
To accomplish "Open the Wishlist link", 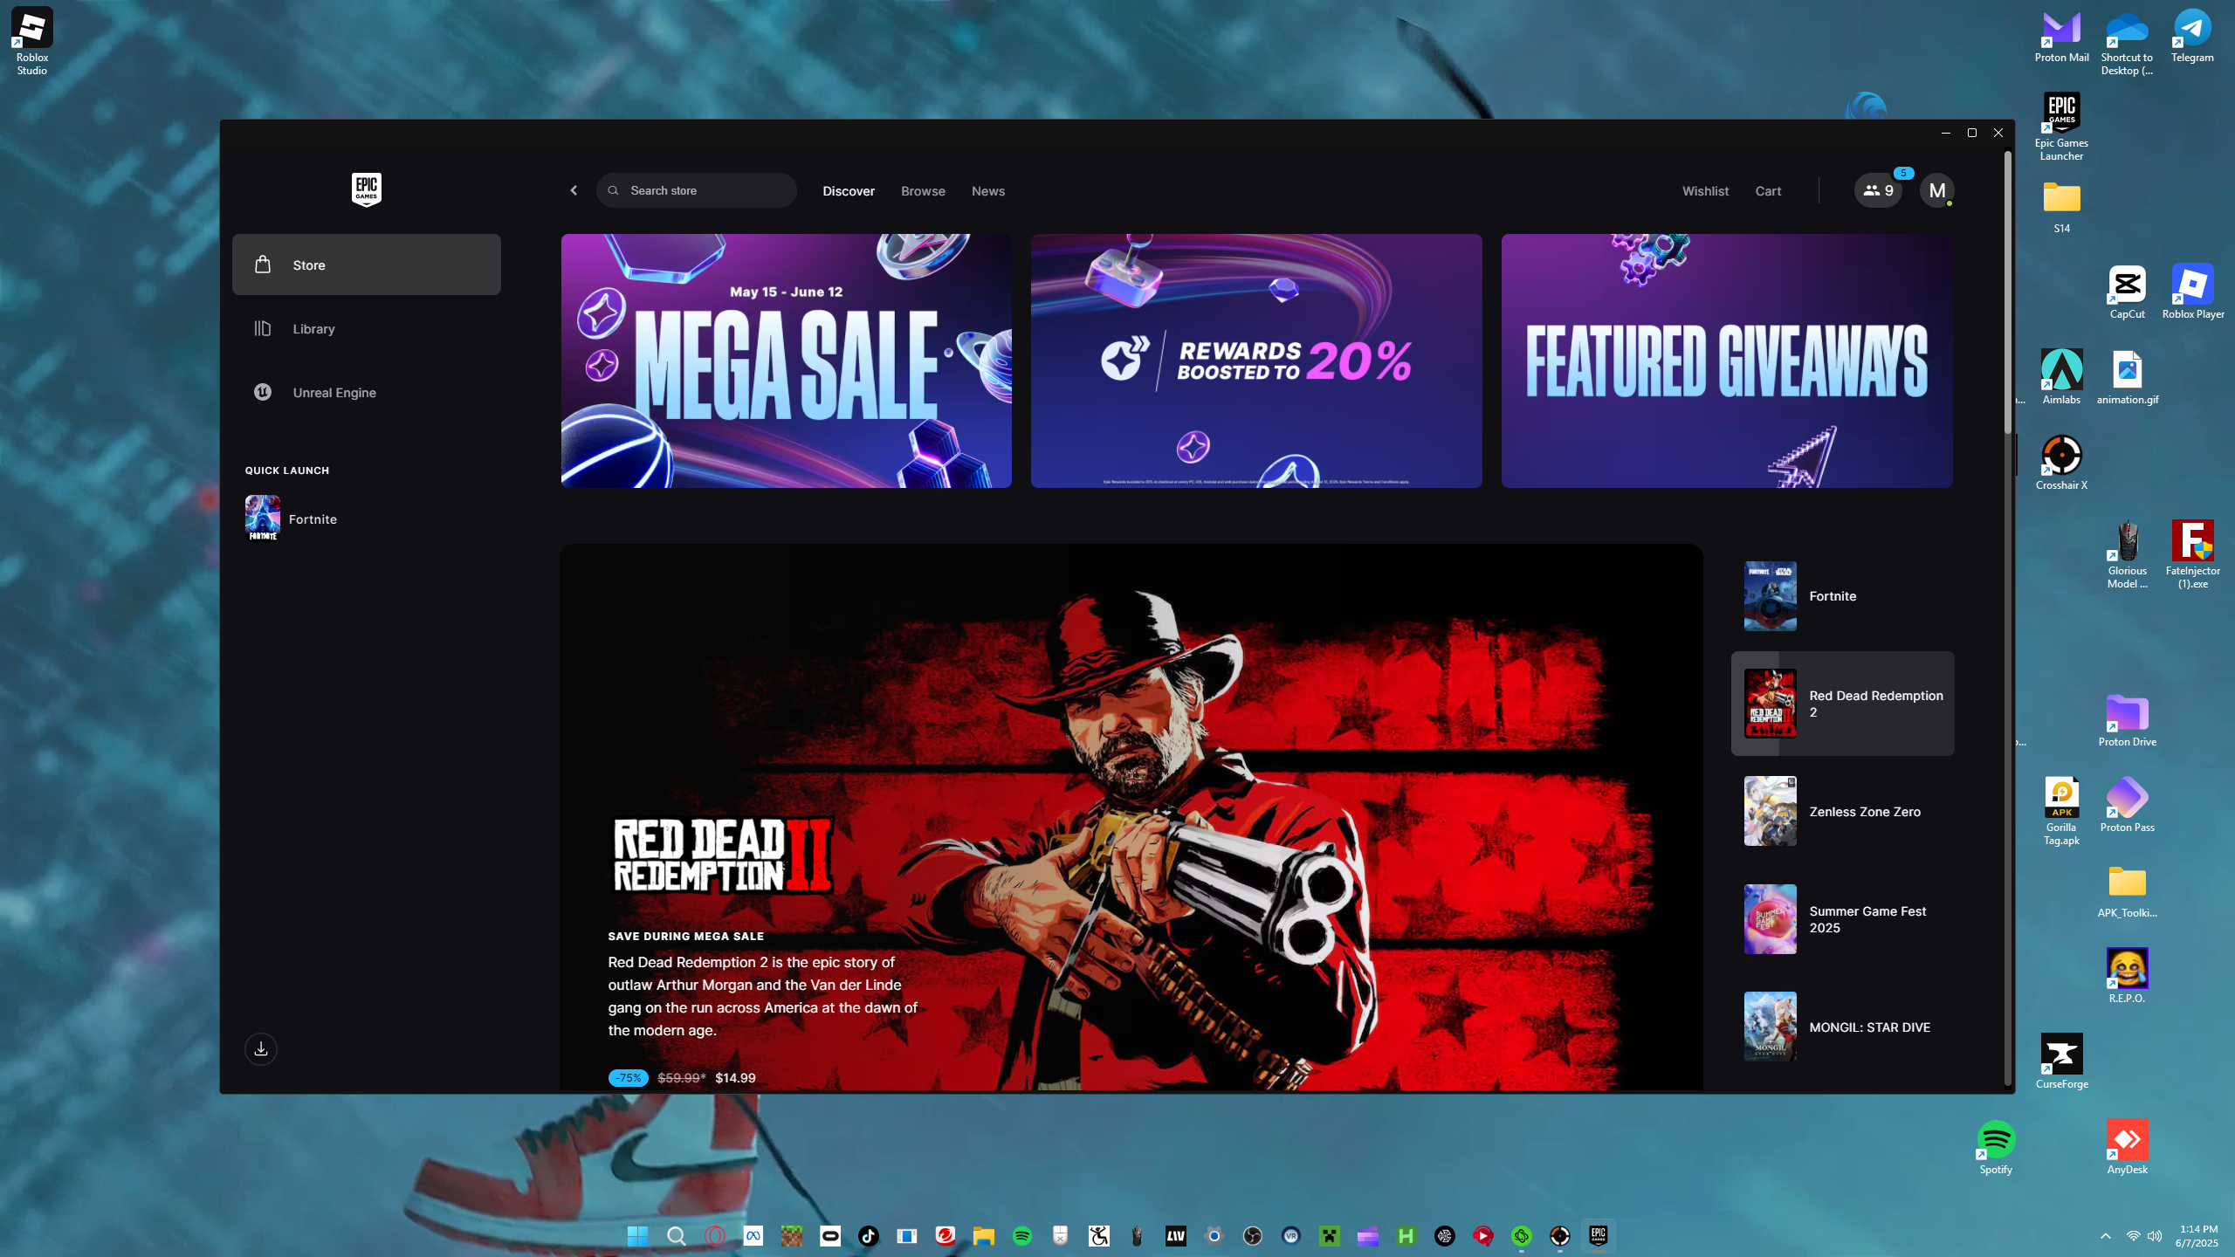I will click(x=1704, y=191).
